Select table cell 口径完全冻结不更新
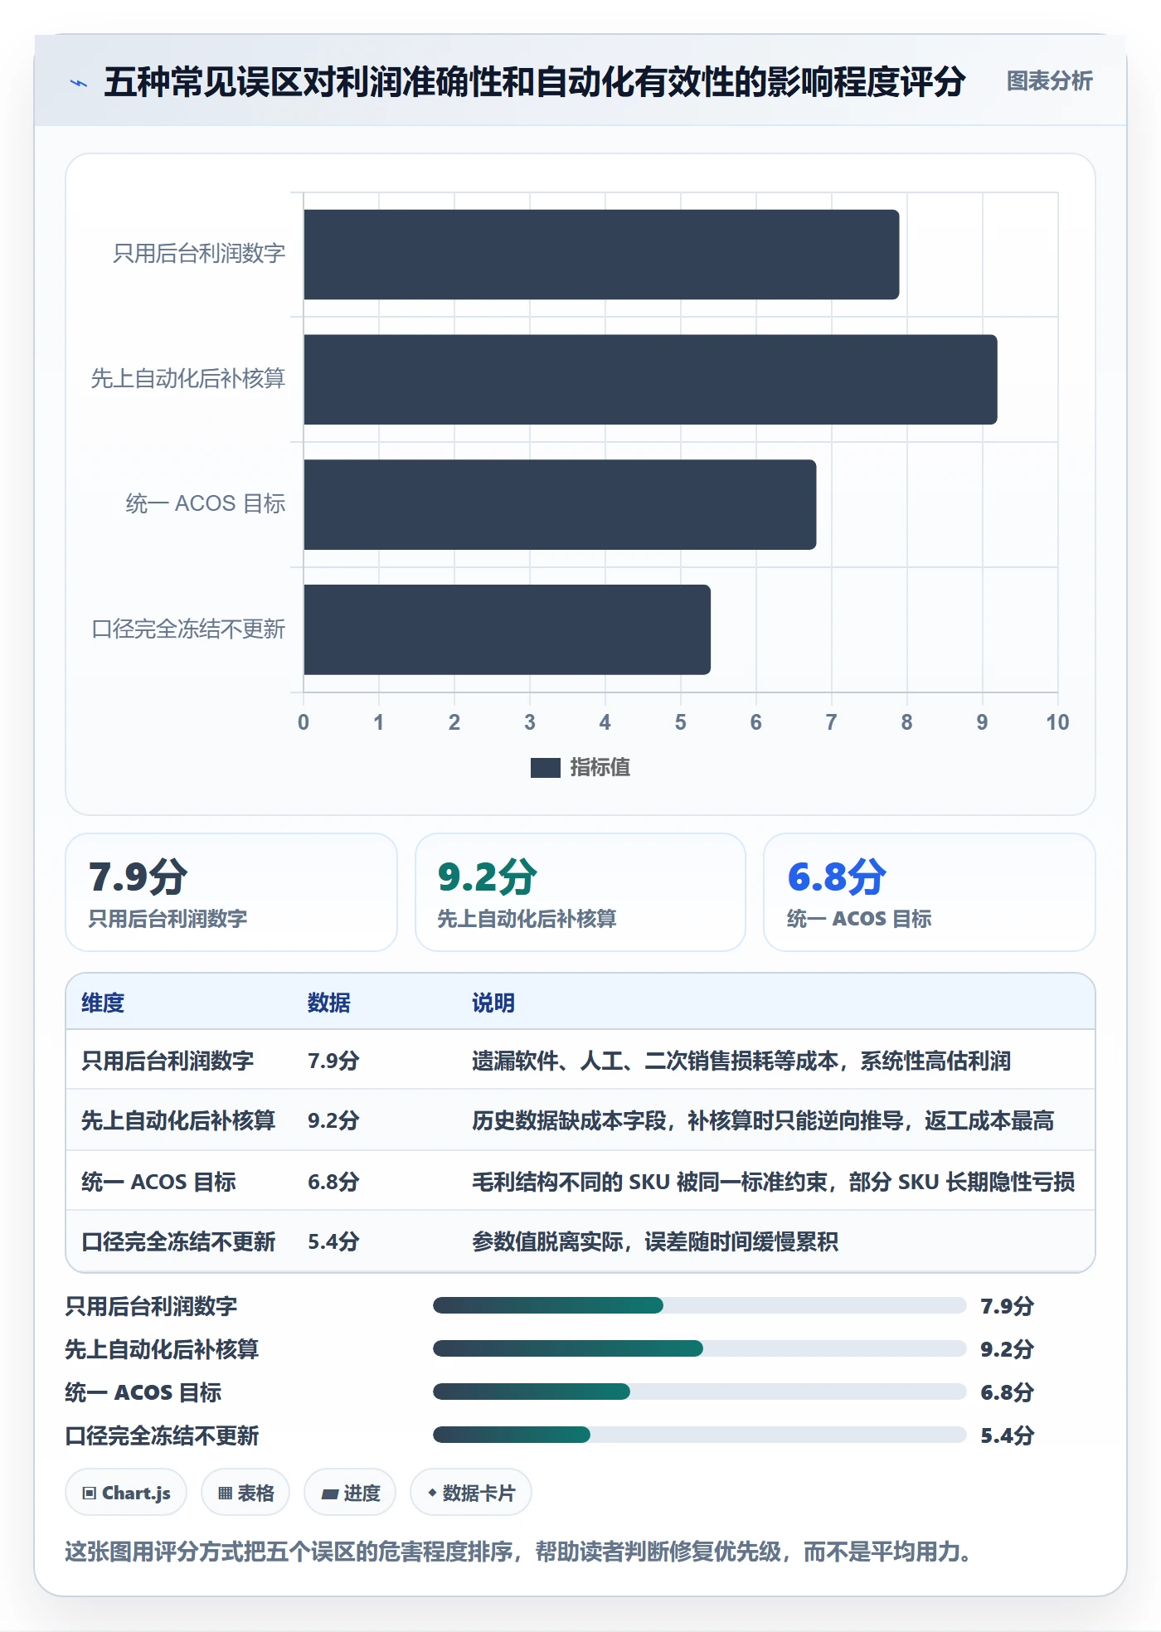 [178, 1241]
